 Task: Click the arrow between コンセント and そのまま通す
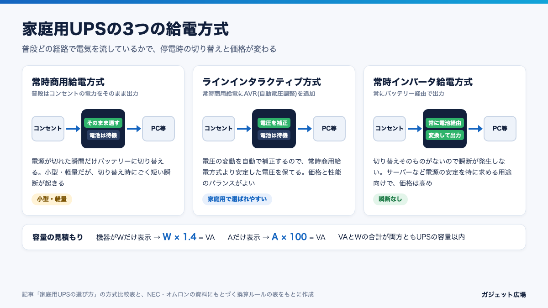click(x=73, y=129)
